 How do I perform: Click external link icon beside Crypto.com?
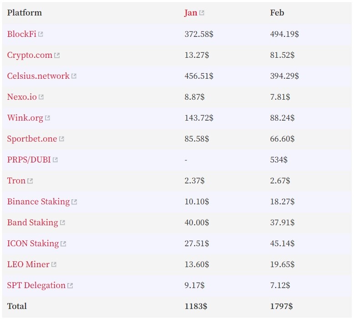click(57, 56)
